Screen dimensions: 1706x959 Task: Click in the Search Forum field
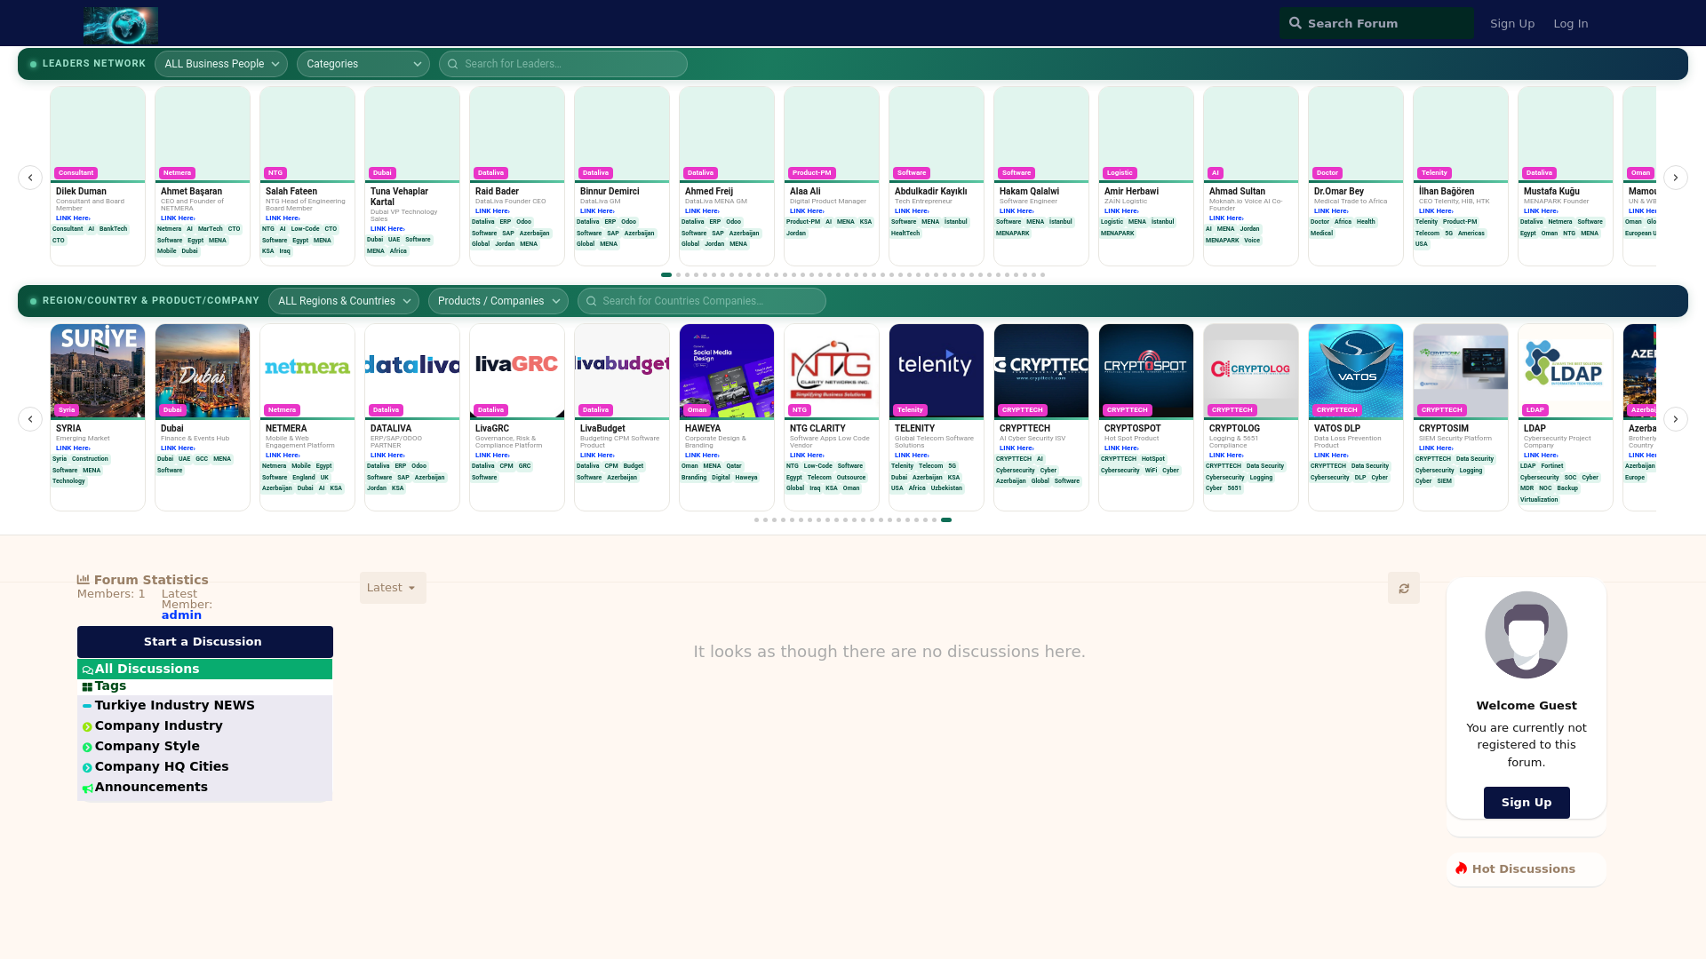point(1376,23)
